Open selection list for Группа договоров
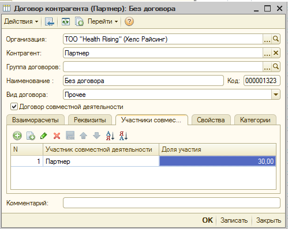288x229 pixels. pyautogui.click(x=267, y=67)
